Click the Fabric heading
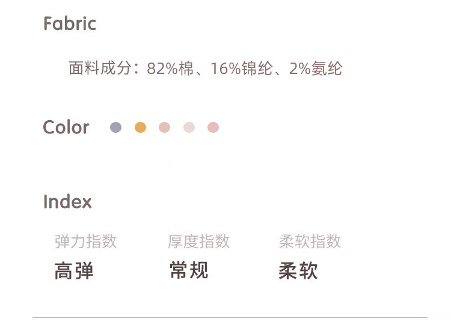The height and width of the screenshot is (331, 451). [x=70, y=24]
